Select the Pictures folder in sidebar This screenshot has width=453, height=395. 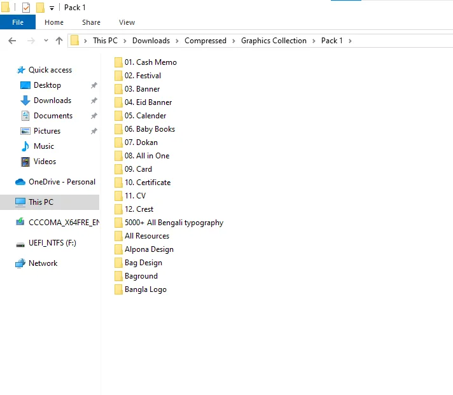(46, 131)
